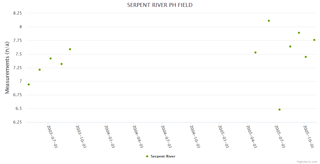The image size is (320, 164).
Task: Click the 8.25 y-axis label
Action: (x=18, y=13)
